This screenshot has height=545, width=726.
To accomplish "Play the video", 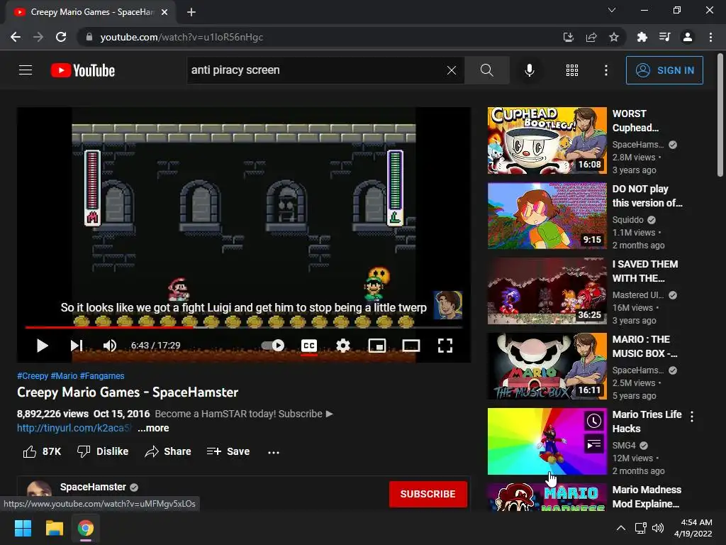I will (42, 346).
